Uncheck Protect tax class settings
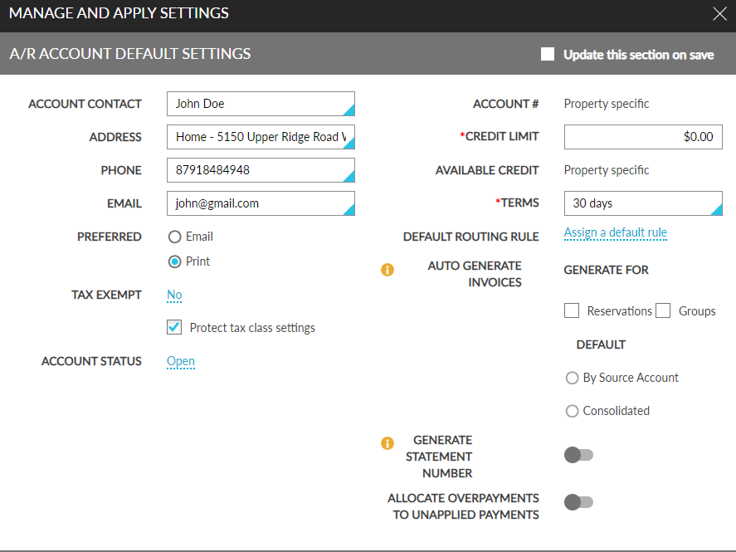The height and width of the screenshot is (552, 736). [x=173, y=327]
